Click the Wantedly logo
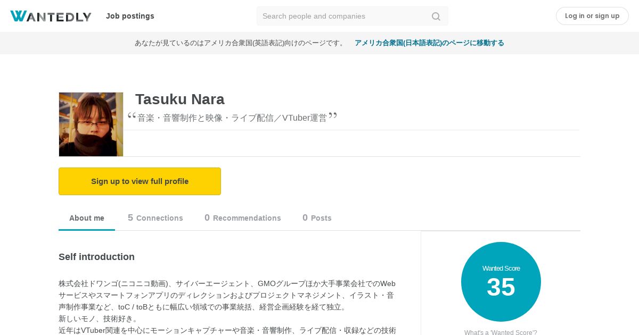This screenshot has height=335, width=639. pyautogui.click(x=51, y=16)
